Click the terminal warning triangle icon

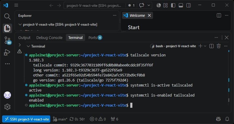(x=19, y=51)
